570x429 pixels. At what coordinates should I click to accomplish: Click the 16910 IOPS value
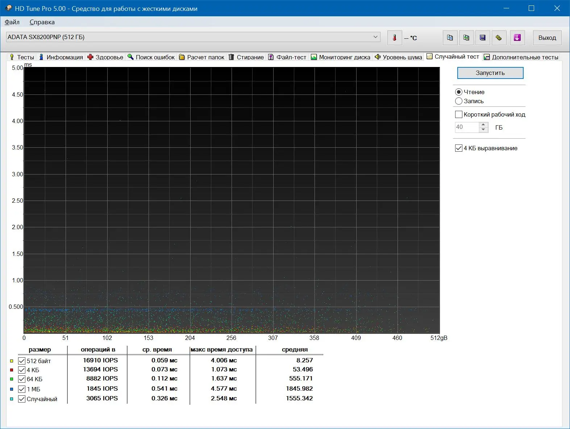(100, 360)
